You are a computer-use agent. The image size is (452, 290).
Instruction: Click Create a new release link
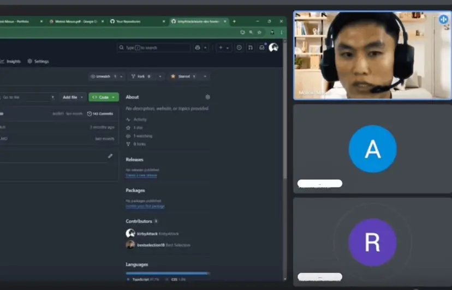click(141, 175)
